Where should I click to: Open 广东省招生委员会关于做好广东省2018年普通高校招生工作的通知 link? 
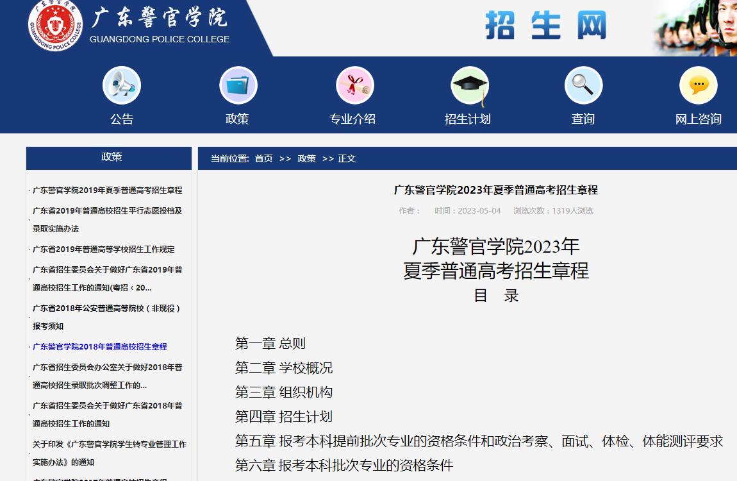click(x=107, y=414)
